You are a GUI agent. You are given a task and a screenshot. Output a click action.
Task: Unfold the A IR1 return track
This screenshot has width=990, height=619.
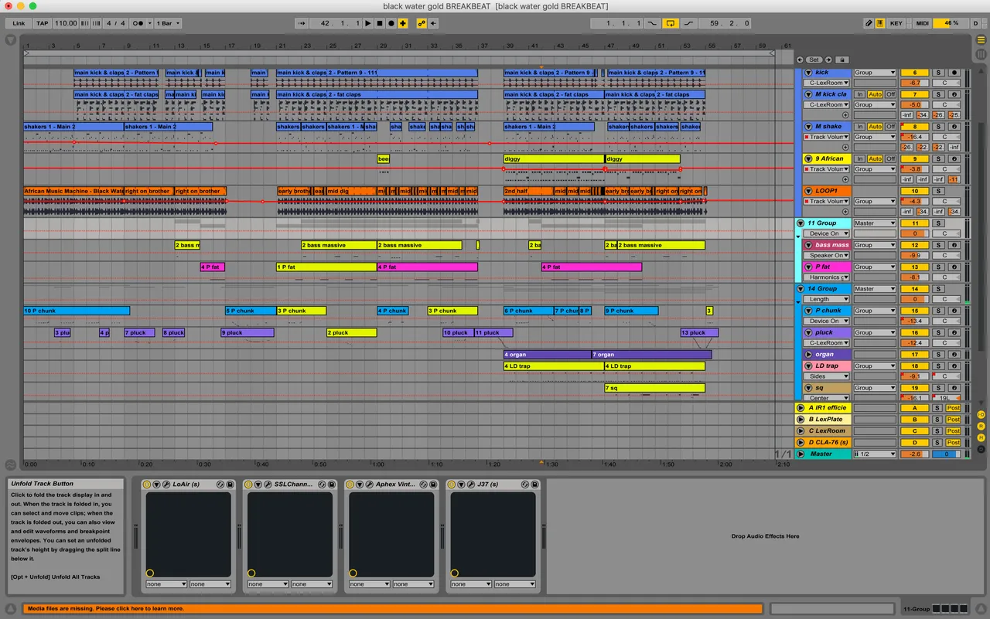pyautogui.click(x=801, y=408)
